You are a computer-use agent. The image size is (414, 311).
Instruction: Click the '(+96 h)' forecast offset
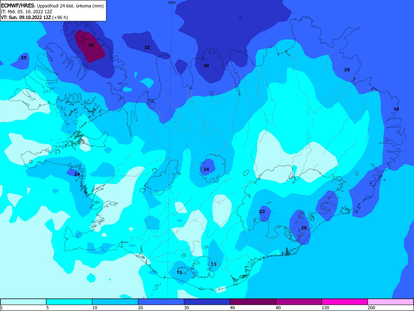pyautogui.click(x=60, y=17)
